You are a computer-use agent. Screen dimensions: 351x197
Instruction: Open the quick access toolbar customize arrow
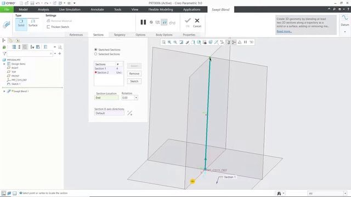tap(75, 3)
